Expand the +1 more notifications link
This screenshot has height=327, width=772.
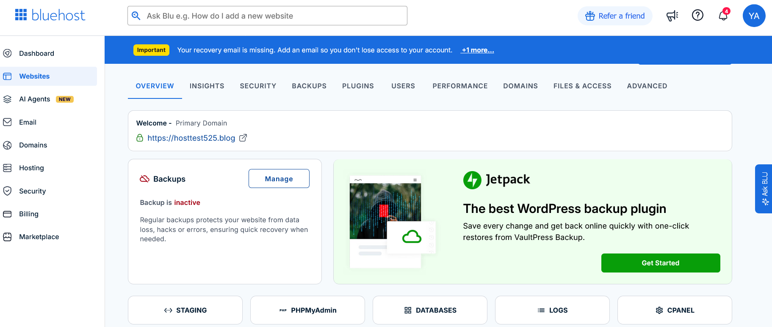coord(478,50)
